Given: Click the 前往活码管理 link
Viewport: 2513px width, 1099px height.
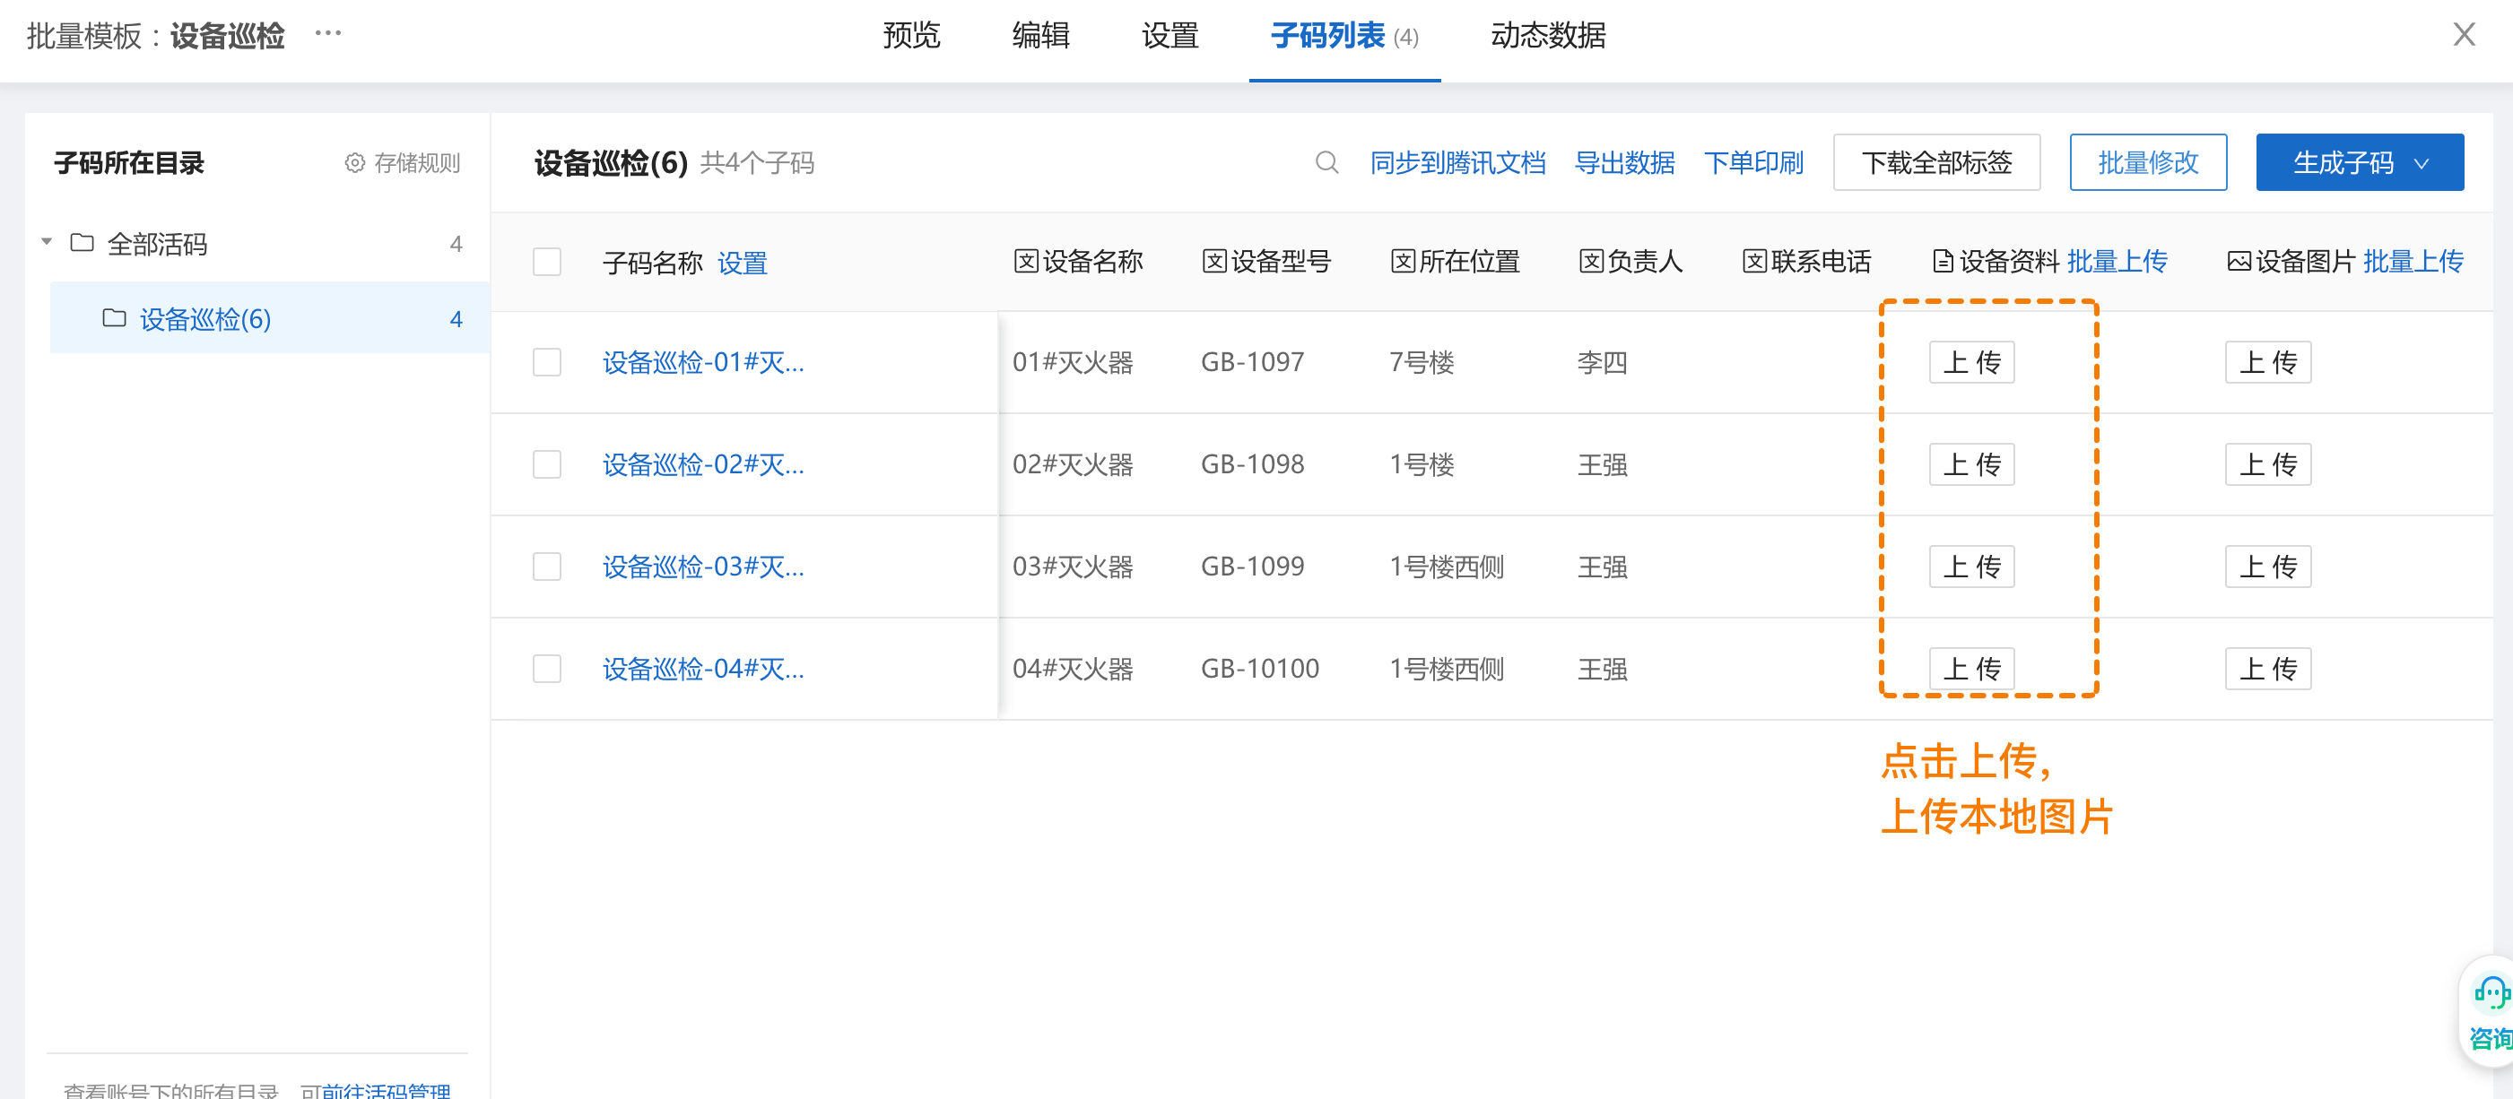Looking at the screenshot, I should coord(387,1090).
